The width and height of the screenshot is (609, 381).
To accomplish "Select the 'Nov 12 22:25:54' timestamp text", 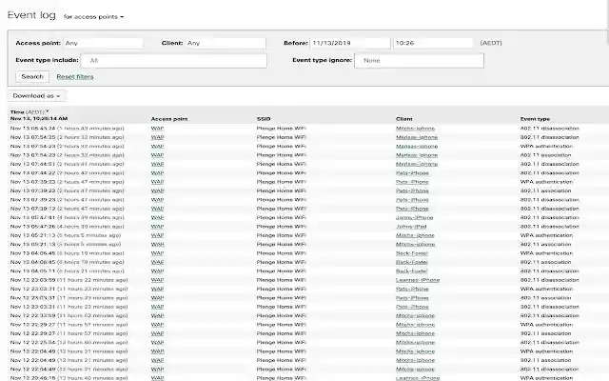I will tap(33, 343).
